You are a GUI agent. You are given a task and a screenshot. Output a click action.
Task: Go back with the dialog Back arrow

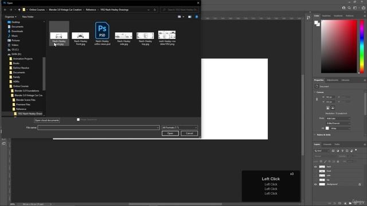pyautogui.click(x=5, y=10)
